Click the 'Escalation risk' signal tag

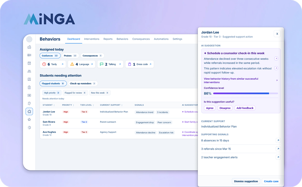coord(166,132)
